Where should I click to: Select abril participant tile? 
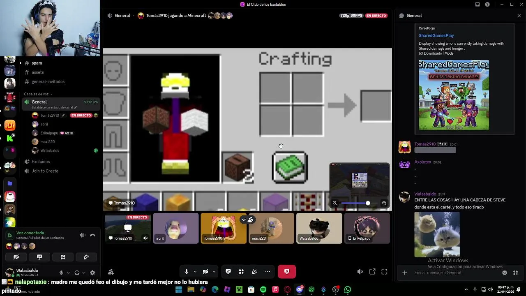176,228
